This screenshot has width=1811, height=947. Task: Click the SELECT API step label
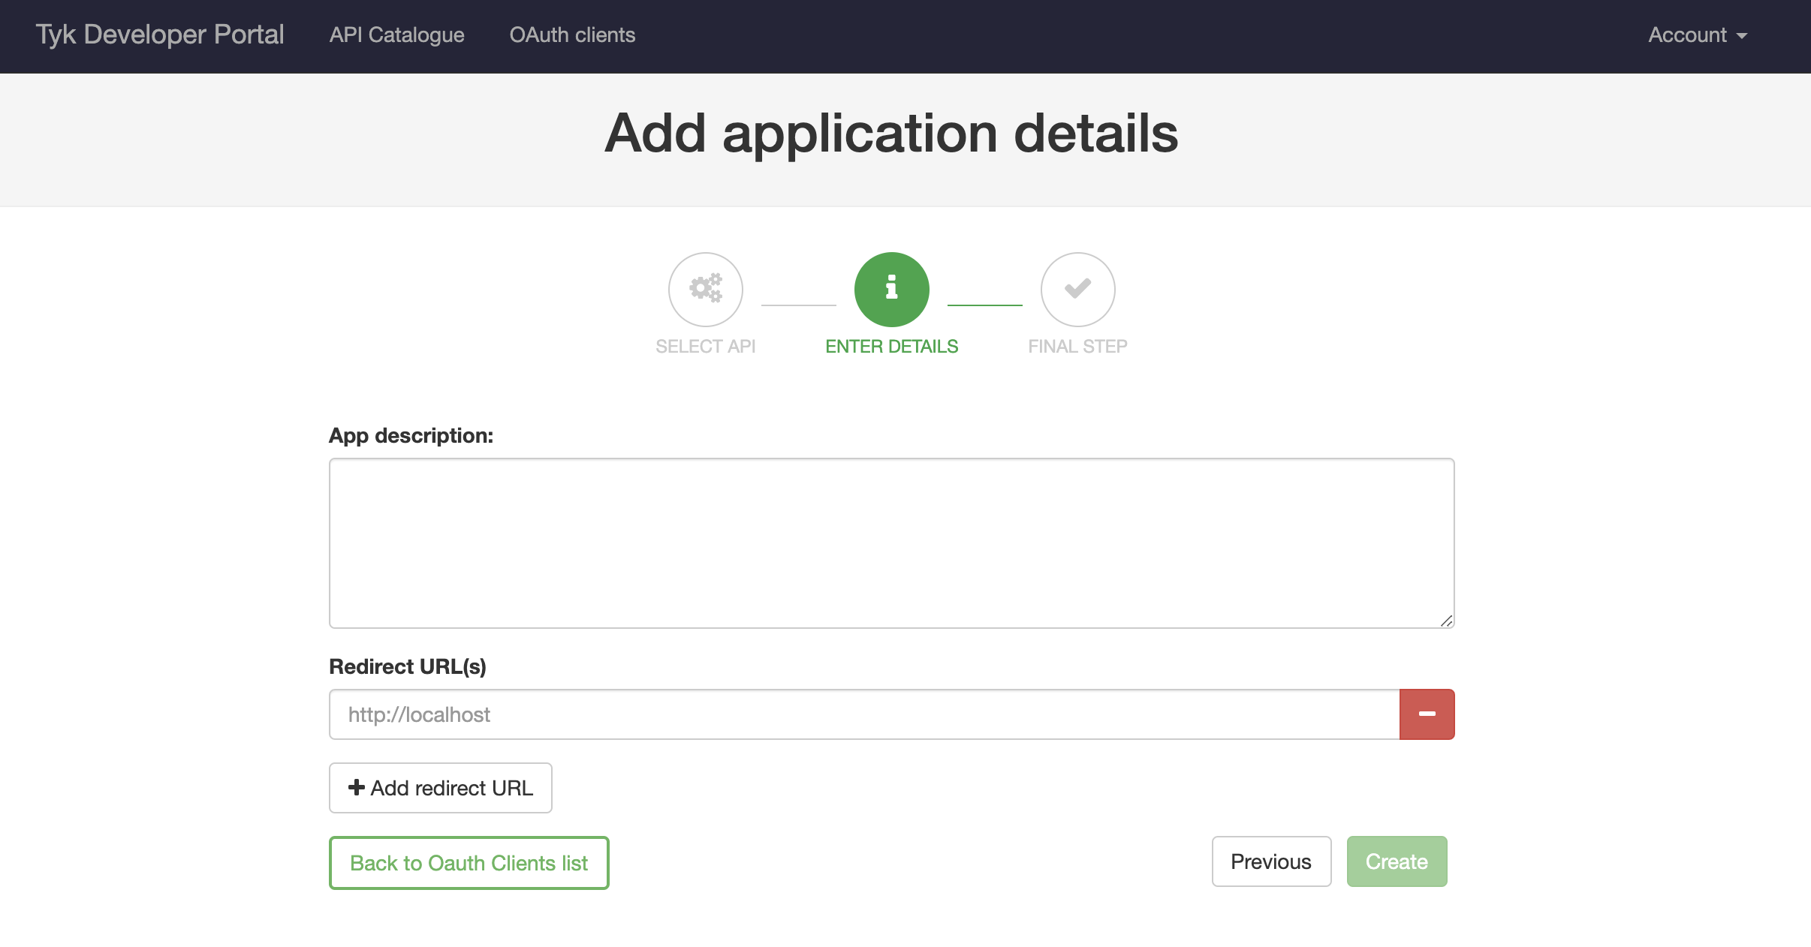(x=705, y=346)
